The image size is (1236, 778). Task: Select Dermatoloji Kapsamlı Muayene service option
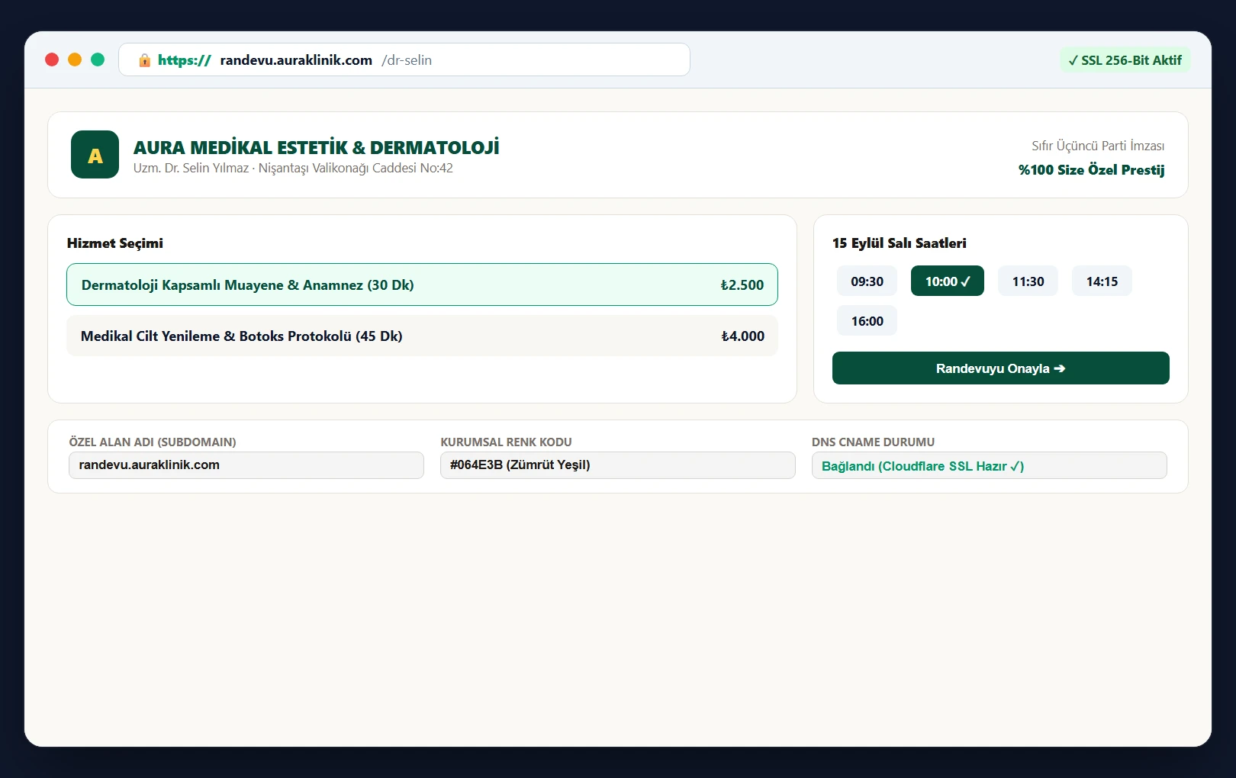422,285
